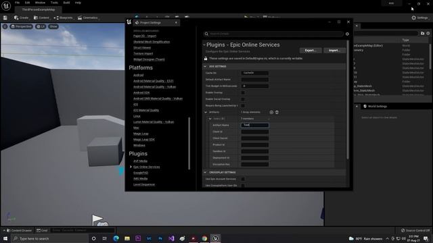Open Paper2D - Import settings

tap(145, 36)
